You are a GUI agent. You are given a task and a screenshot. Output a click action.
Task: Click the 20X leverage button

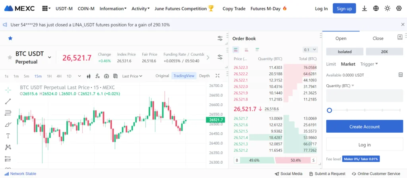pyautogui.click(x=384, y=52)
